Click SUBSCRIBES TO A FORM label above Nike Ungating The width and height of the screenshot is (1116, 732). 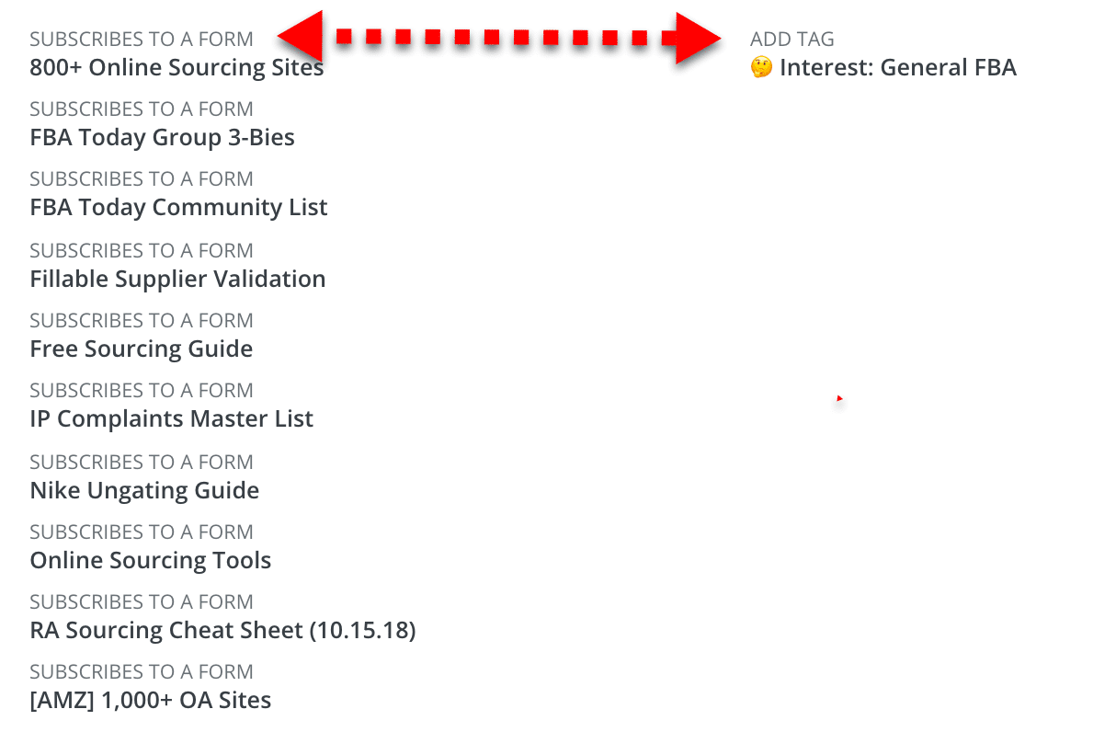(141, 463)
